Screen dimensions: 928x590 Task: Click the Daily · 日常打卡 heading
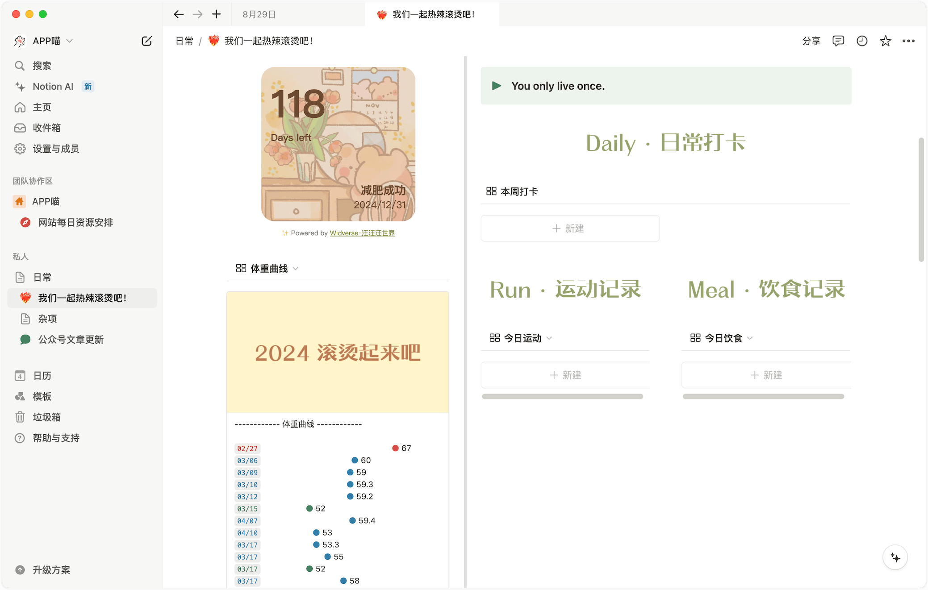[665, 143]
